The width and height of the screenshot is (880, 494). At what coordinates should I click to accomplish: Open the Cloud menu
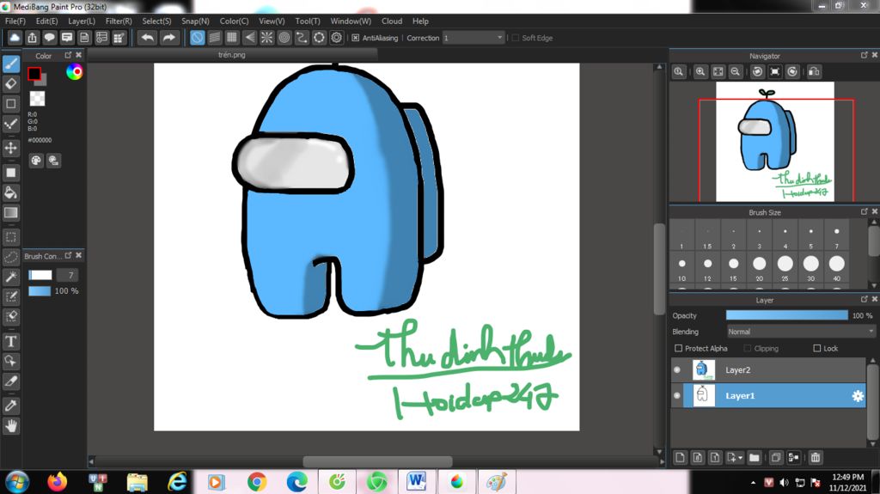pyautogui.click(x=392, y=21)
